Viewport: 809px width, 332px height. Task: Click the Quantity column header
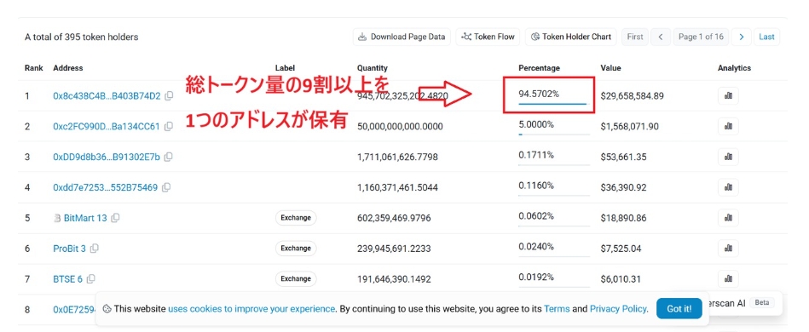[x=372, y=68]
